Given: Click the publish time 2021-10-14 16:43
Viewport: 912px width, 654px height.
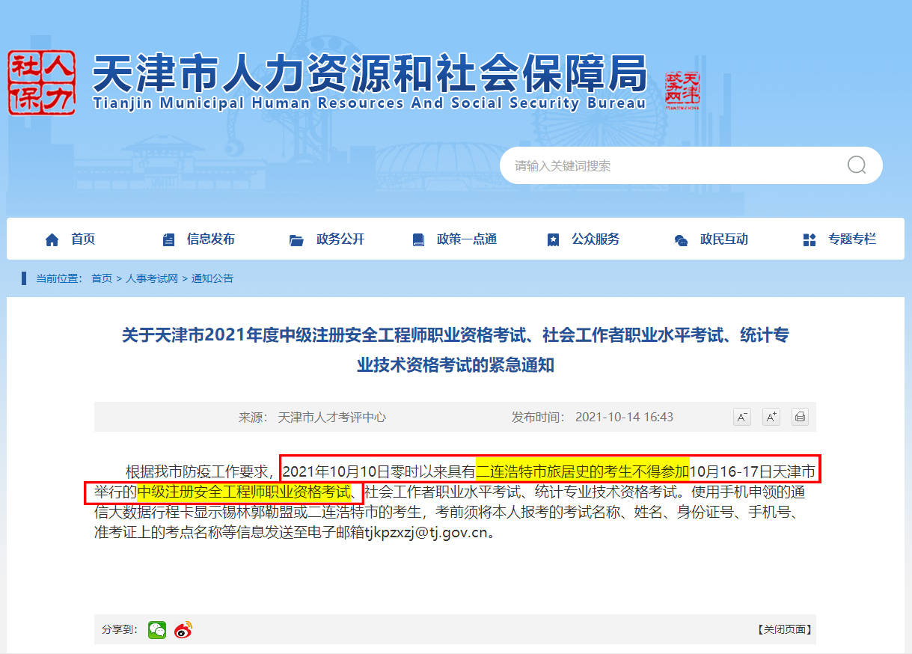Looking at the screenshot, I should click(x=624, y=417).
